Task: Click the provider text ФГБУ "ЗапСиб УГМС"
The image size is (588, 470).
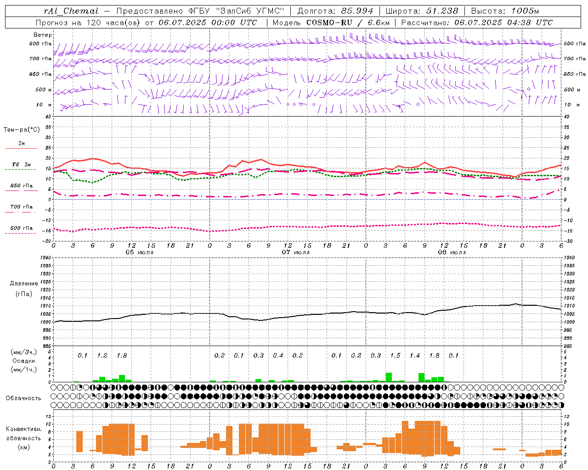Action: (x=236, y=11)
